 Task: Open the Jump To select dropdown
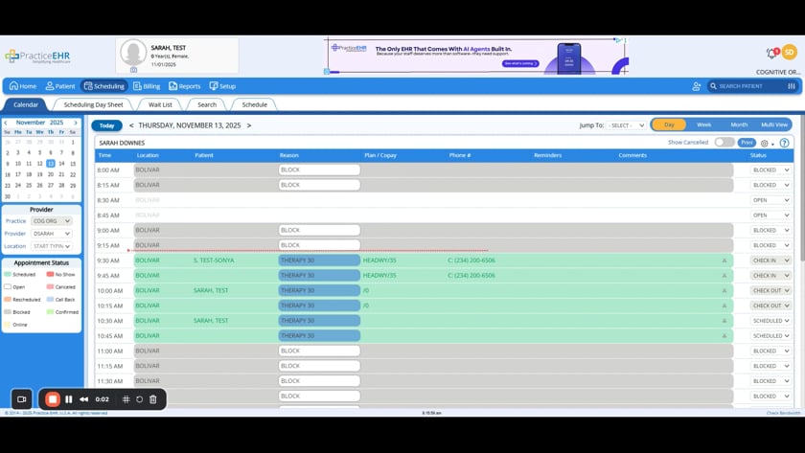tap(627, 125)
